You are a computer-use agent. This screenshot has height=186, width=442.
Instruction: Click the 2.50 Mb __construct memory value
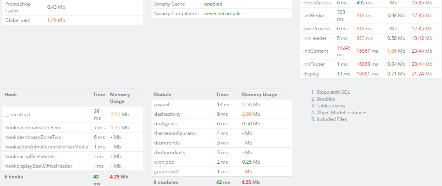click(120, 115)
